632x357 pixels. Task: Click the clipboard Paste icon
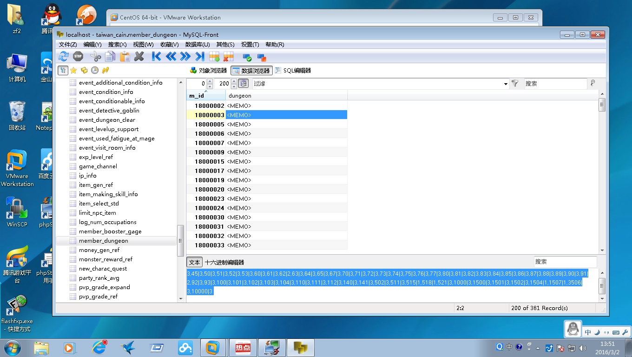click(x=125, y=57)
